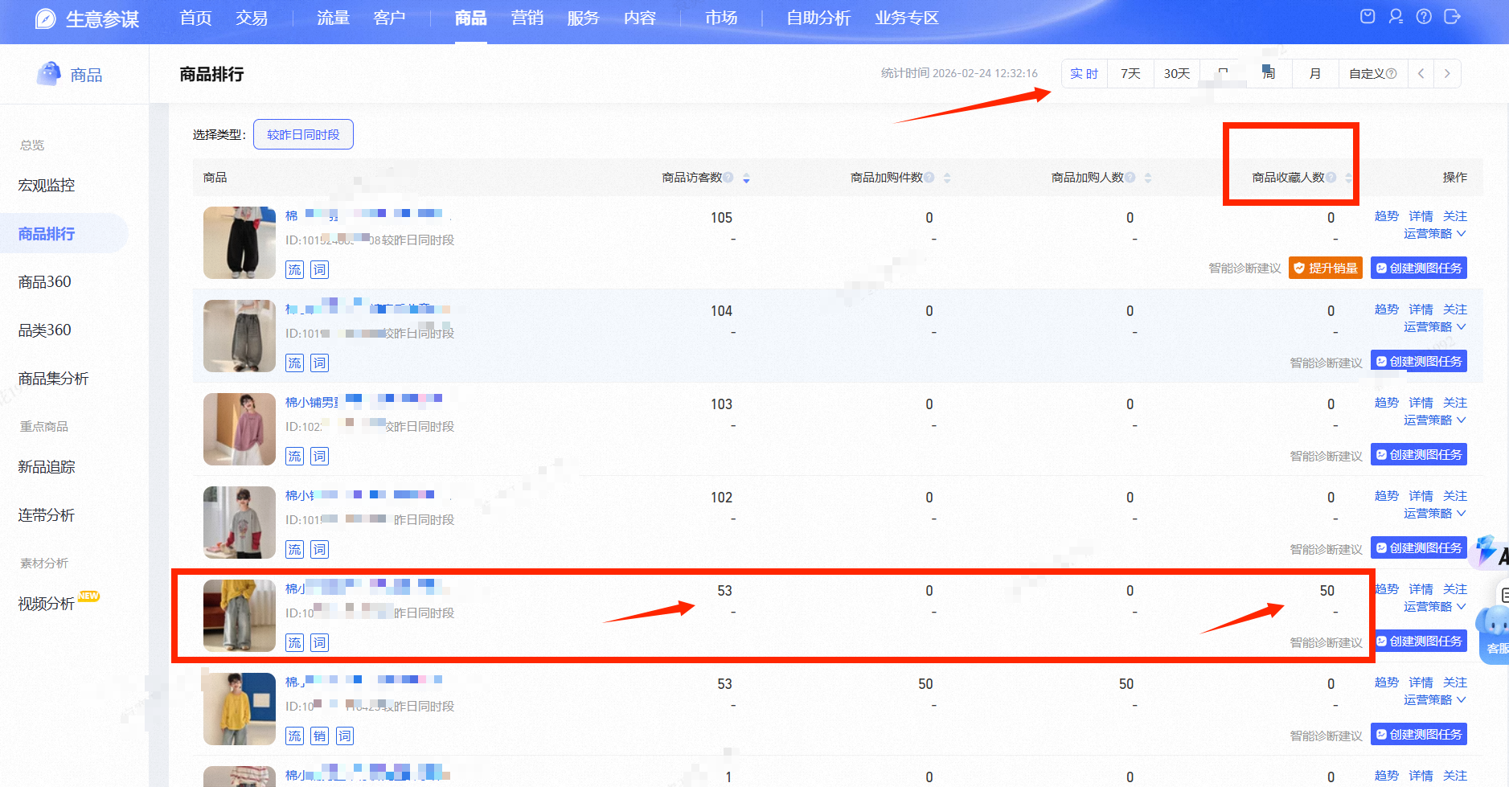Viewport: 1509px width, 787px height.
Task: Sort by 商品访客数 column arrows
Action: point(746,178)
